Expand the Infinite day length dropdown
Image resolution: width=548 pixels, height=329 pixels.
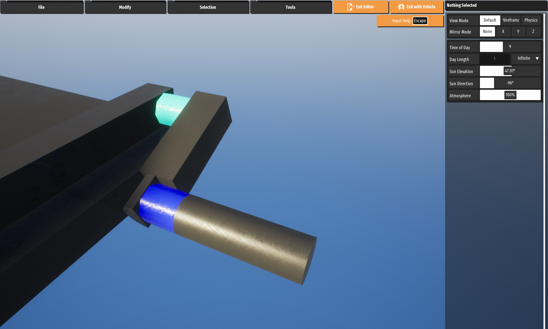point(526,58)
